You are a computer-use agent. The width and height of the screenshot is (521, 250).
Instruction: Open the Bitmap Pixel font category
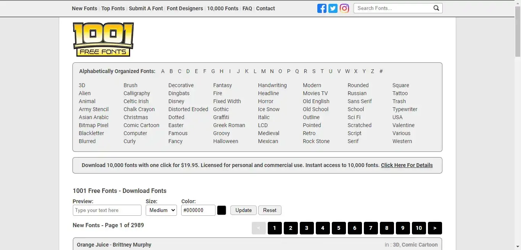pos(93,125)
